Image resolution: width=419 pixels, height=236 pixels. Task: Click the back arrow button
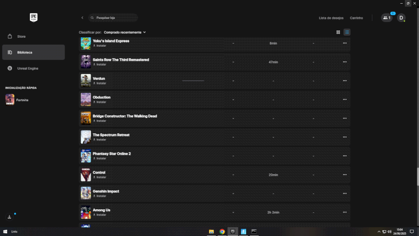tap(82, 18)
